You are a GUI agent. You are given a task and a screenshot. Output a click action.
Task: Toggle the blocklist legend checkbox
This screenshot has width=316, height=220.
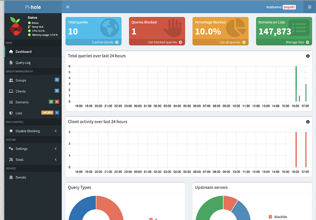[x=270, y=216]
